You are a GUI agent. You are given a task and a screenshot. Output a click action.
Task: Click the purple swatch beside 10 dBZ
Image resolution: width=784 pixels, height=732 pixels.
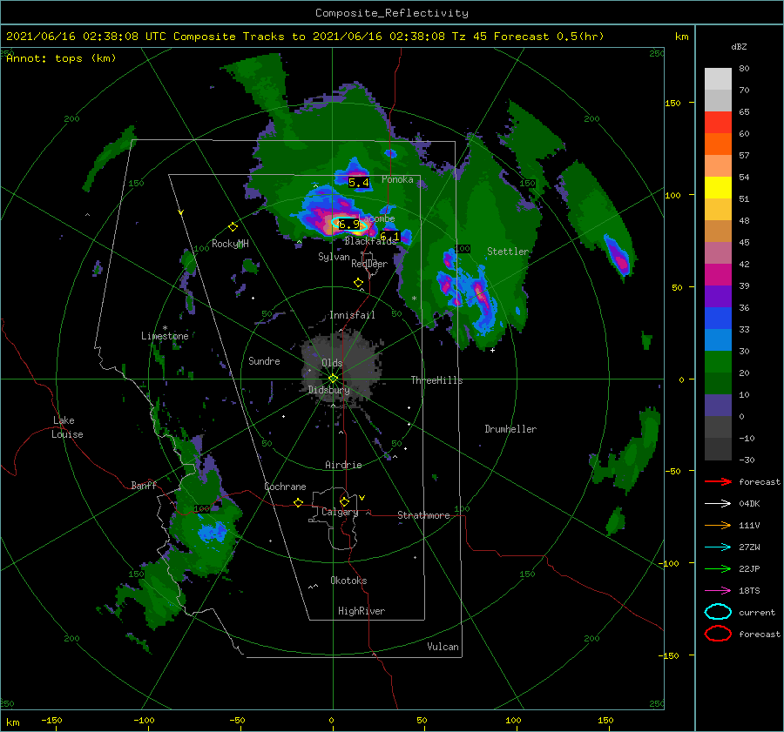(718, 405)
